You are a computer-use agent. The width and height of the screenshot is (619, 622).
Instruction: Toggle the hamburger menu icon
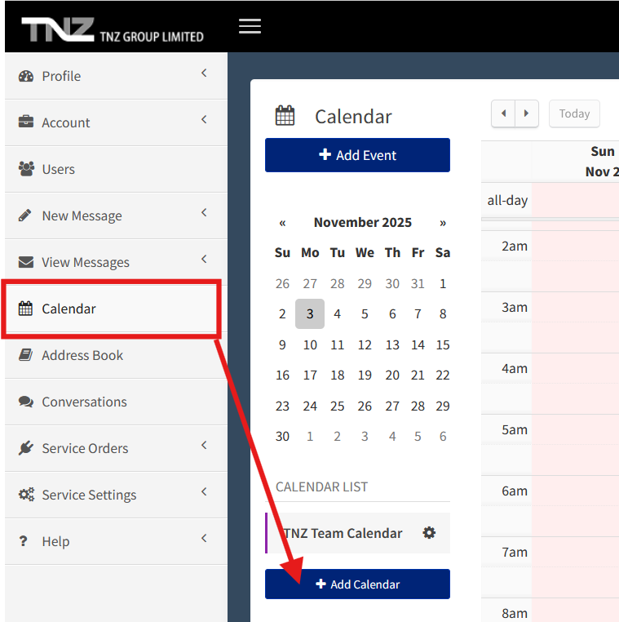pos(250,26)
